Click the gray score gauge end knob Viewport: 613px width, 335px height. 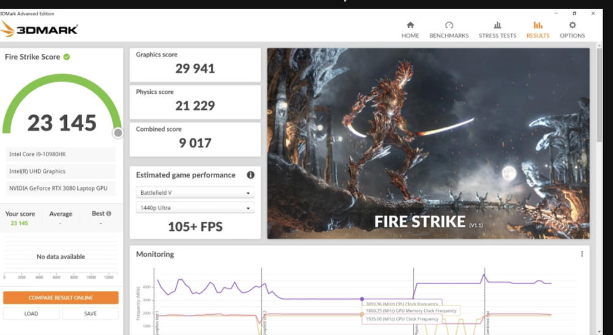click(118, 132)
